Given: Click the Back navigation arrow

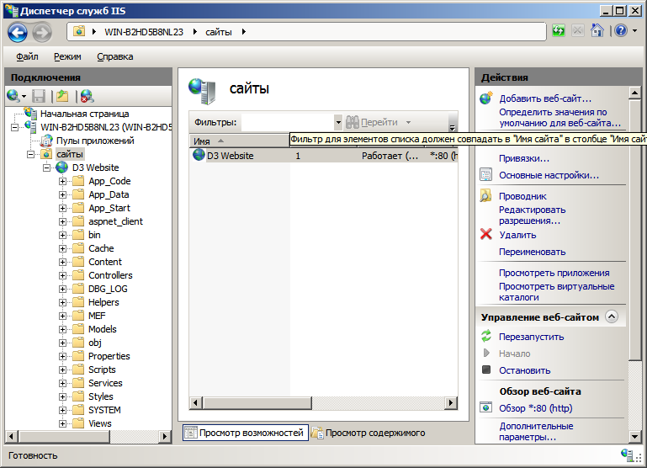Looking at the screenshot, I should (18, 32).
